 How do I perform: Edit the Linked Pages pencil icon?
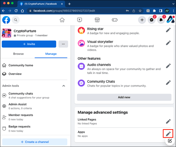(168, 121)
